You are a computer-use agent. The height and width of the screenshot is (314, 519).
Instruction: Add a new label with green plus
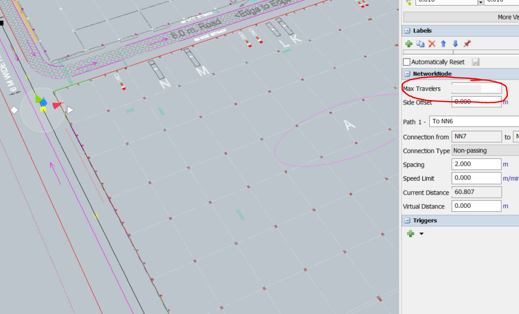(409, 44)
